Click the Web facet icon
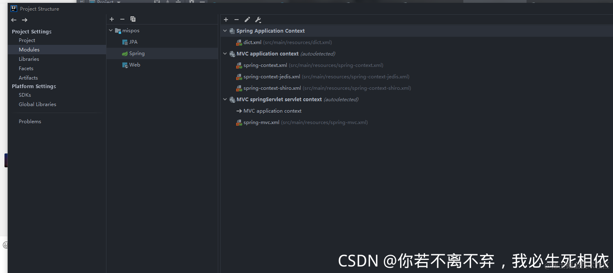613x273 pixels. [125, 65]
